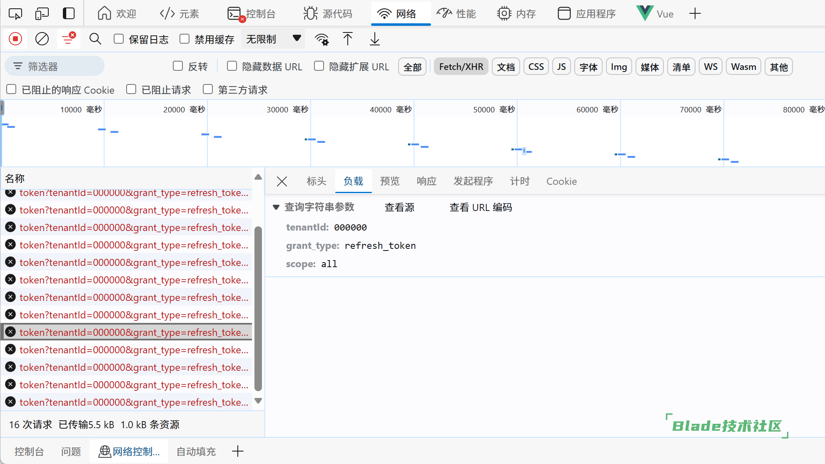Open the Elements (元素) tab

click(x=179, y=14)
